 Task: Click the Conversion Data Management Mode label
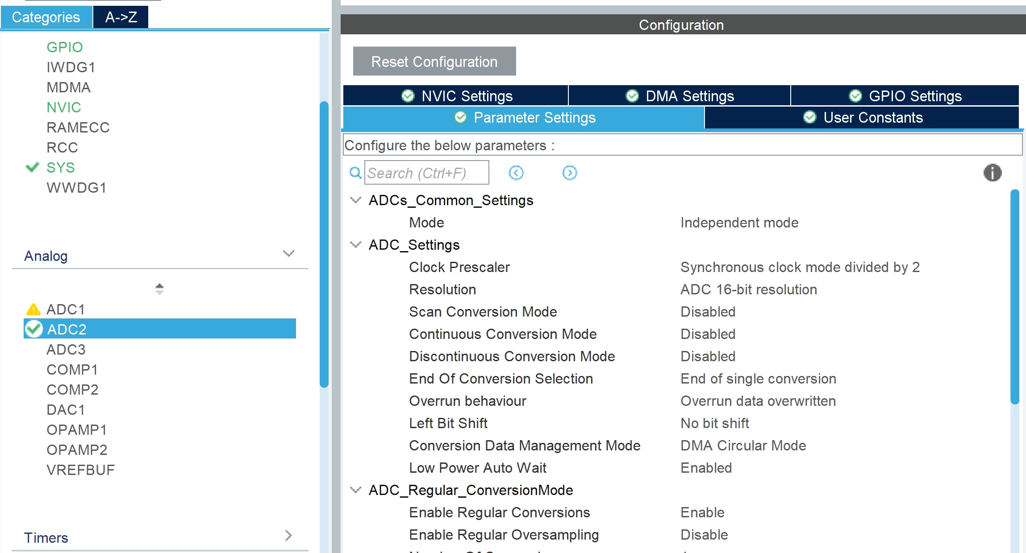pos(525,446)
